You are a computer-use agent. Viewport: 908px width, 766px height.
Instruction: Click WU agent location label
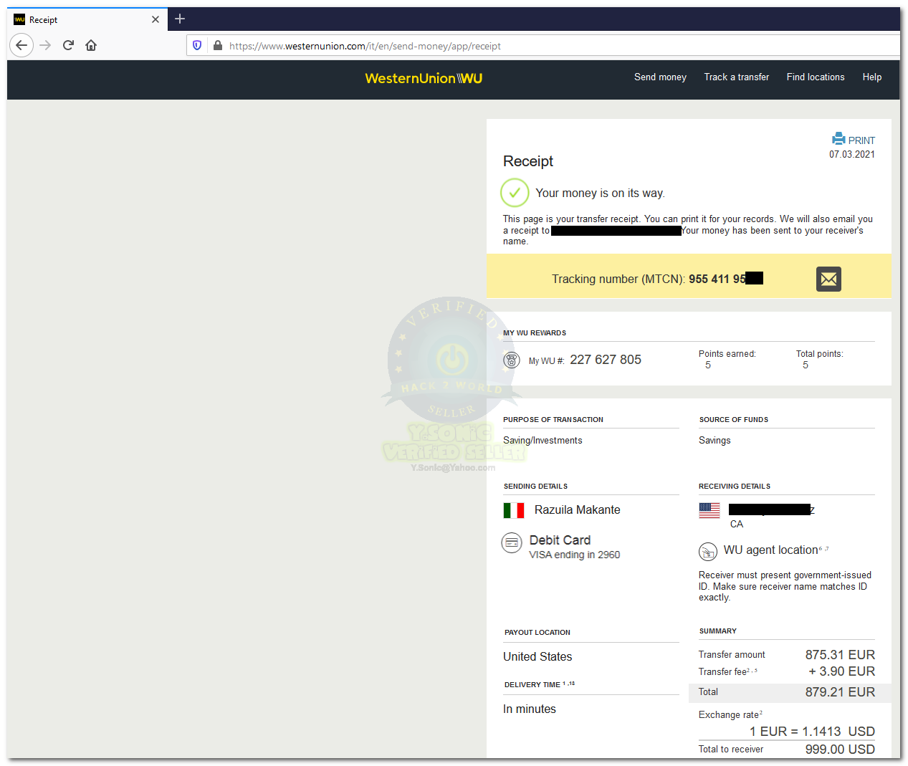[x=771, y=550]
